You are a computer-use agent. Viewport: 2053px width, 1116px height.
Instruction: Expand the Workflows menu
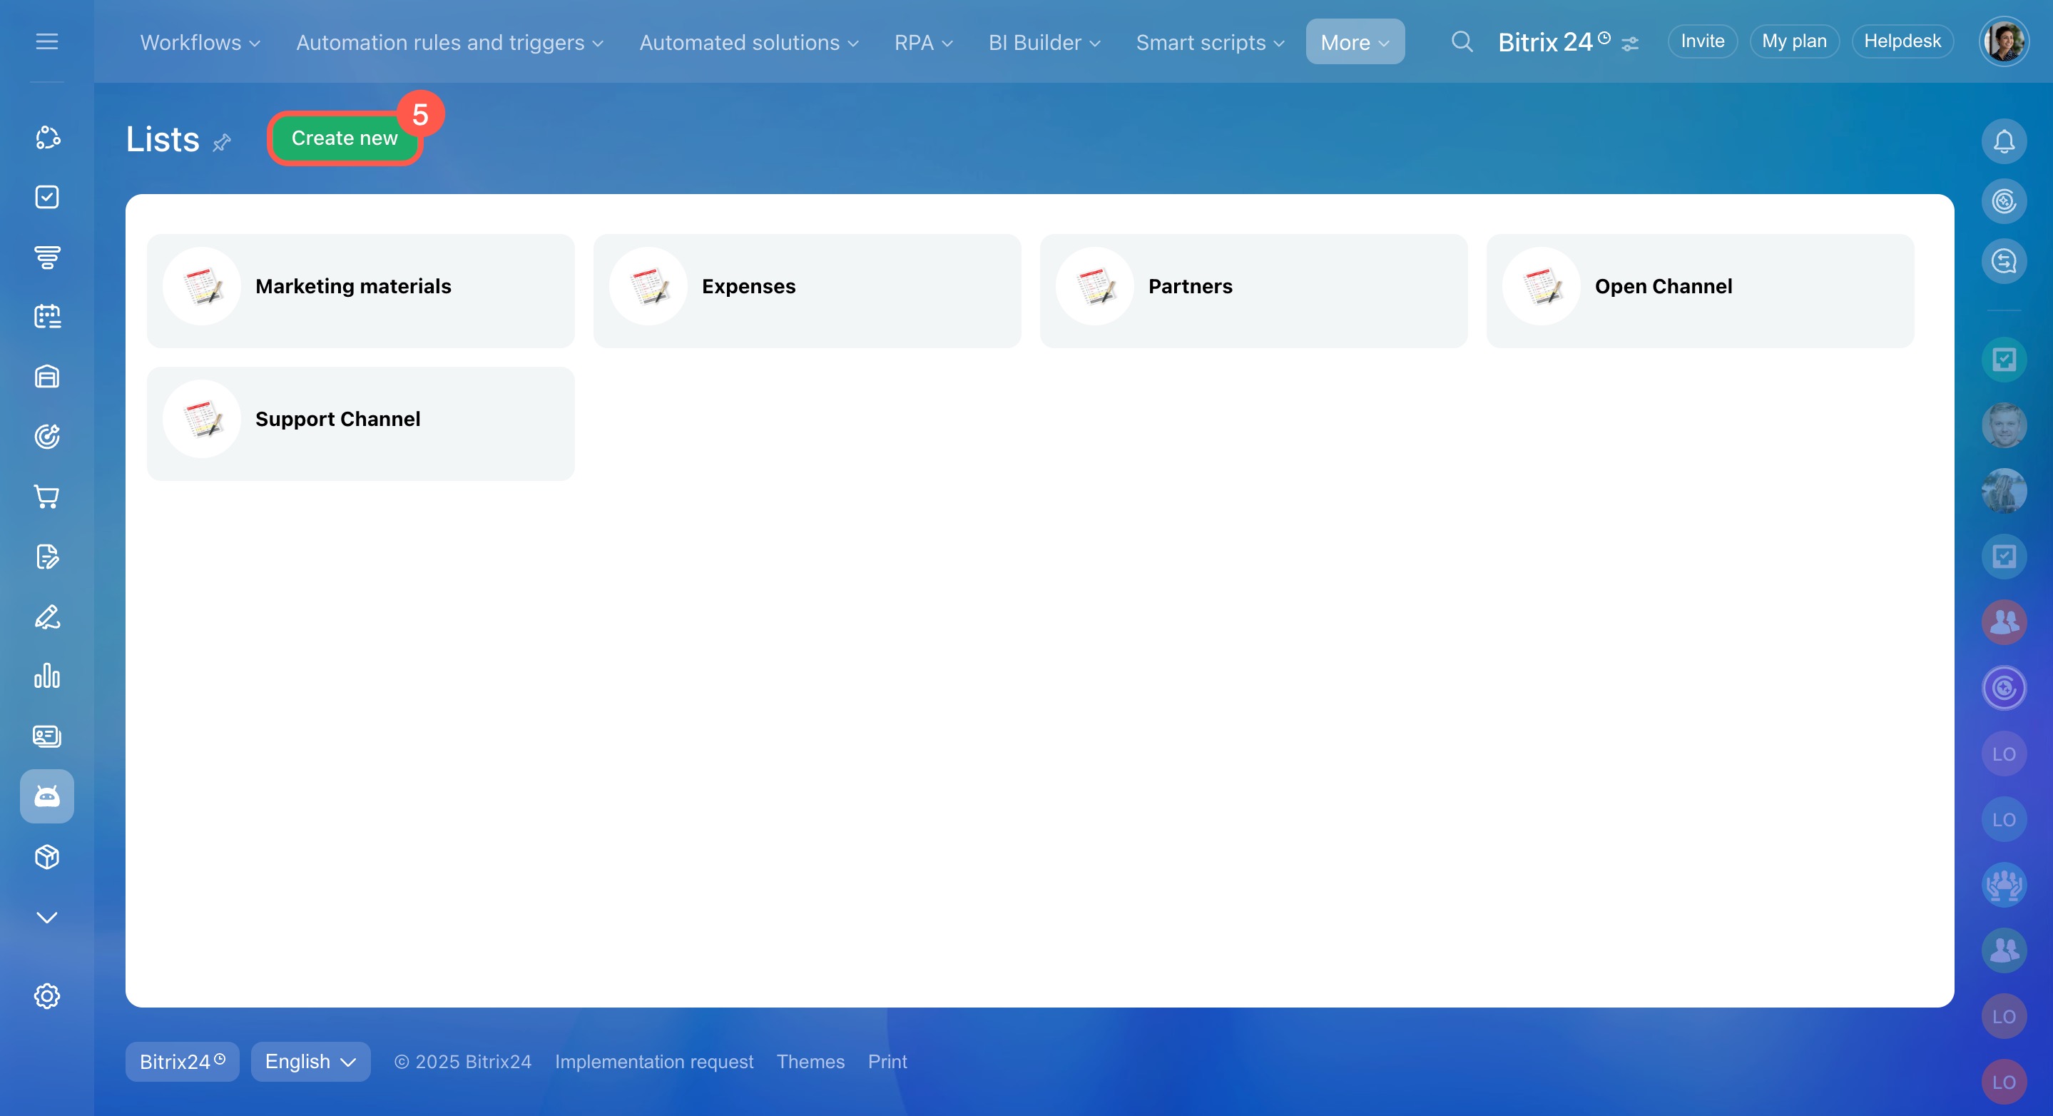(200, 42)
